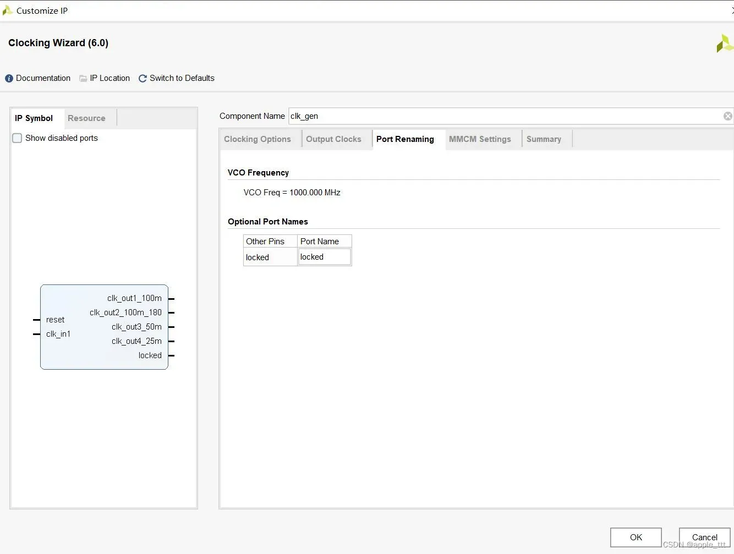Click the locked cell under Other Pins
The image size is (734, 554).
coord(270,257)
